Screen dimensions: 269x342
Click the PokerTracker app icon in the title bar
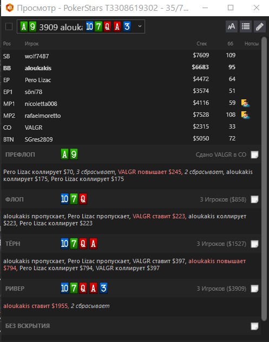(10, 8)
